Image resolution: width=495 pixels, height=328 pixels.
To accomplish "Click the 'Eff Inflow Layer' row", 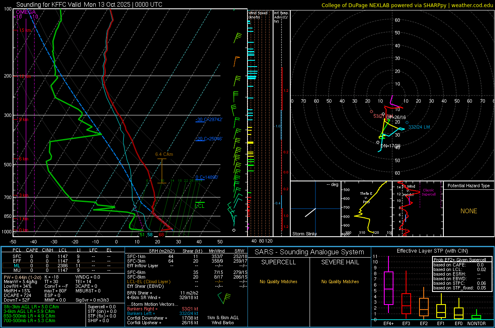I will point(187,266).
